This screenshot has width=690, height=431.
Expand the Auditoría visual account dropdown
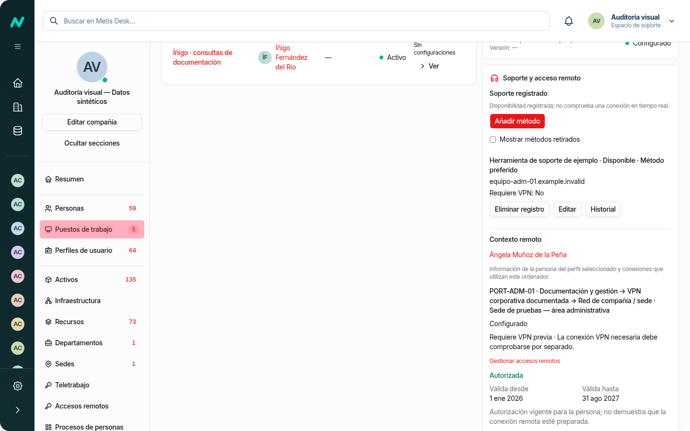click(672, 21)
